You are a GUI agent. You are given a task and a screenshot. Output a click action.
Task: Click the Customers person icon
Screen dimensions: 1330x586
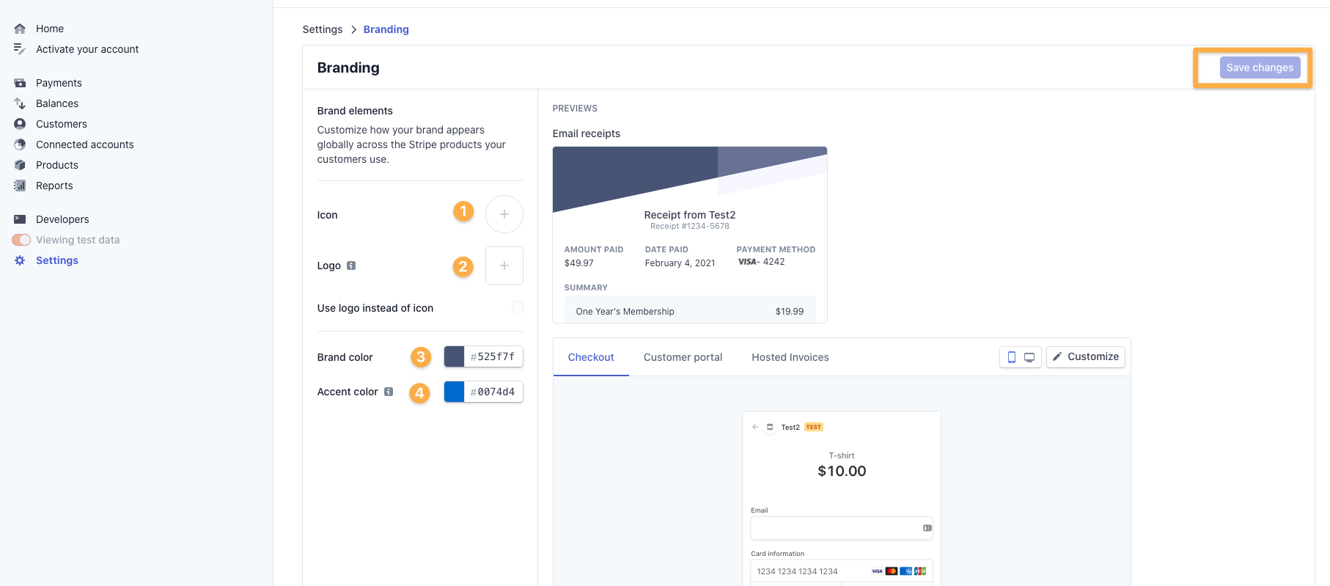[20, 124]
